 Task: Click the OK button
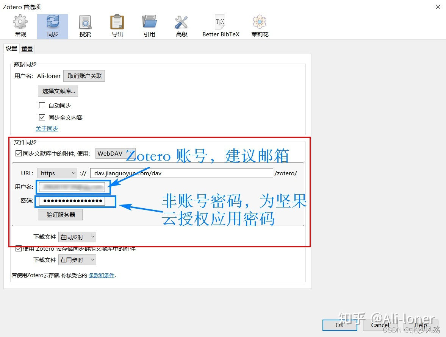tap(340, 325)
